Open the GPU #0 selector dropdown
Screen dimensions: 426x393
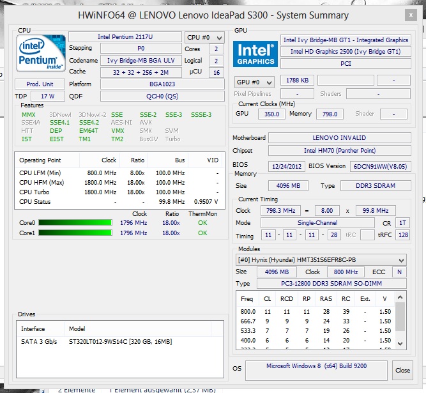(254, 82)
